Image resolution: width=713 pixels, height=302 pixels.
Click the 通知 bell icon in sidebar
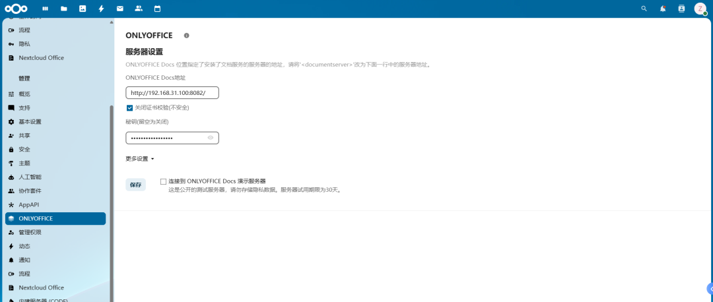tap(11, 260)
